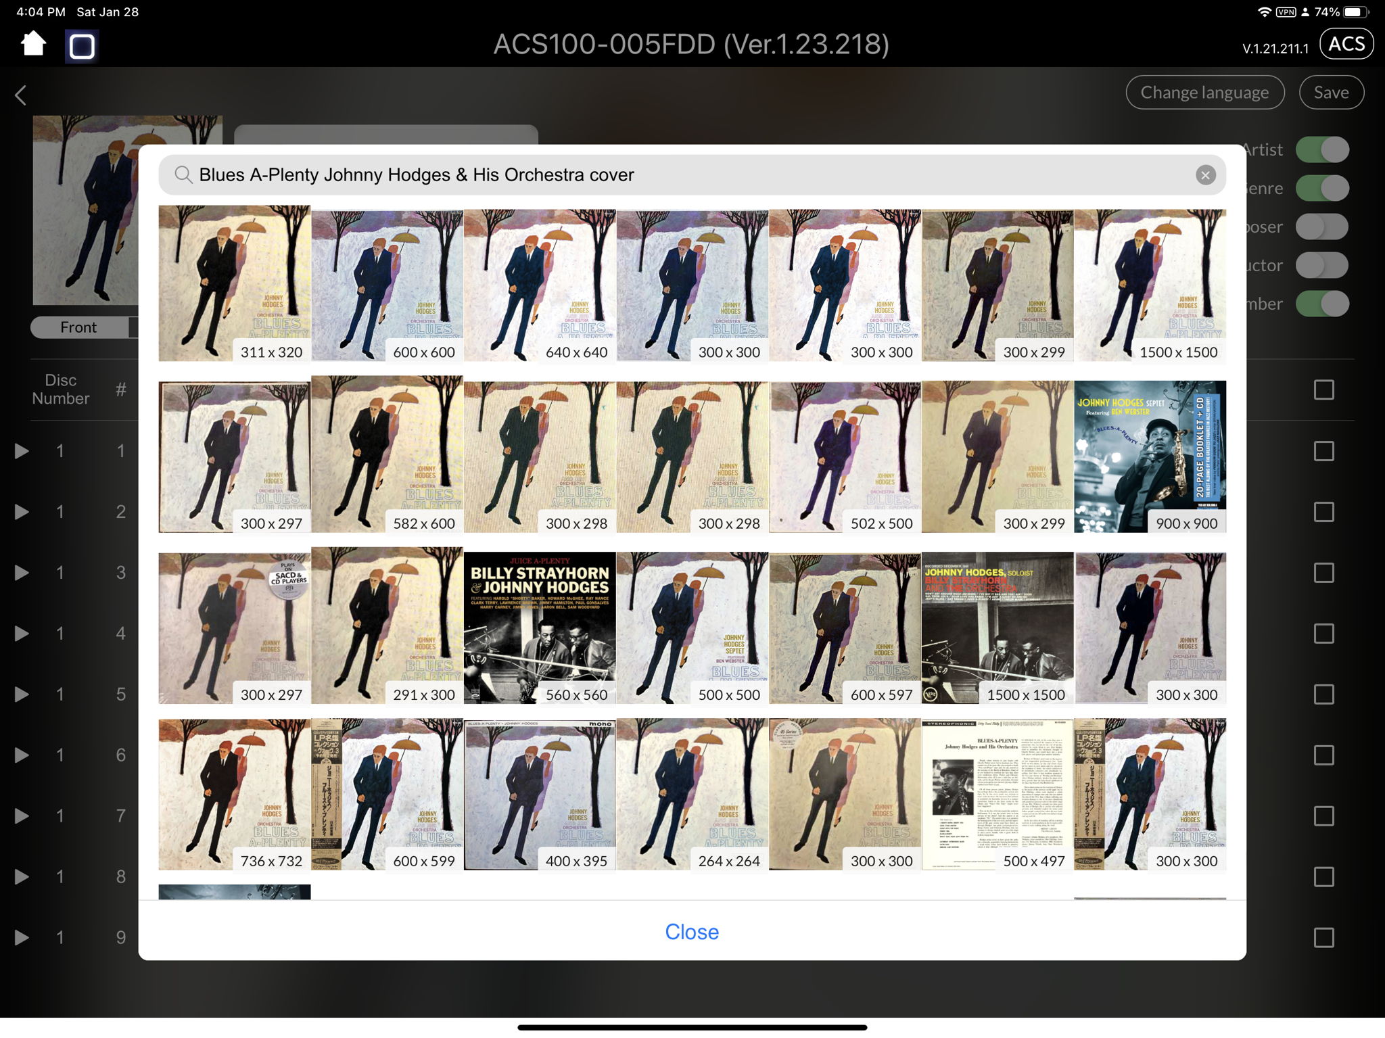Screen dimensions: 1385x1038
Task: Toggle the Artist switch
Action: pos(1322,149)
